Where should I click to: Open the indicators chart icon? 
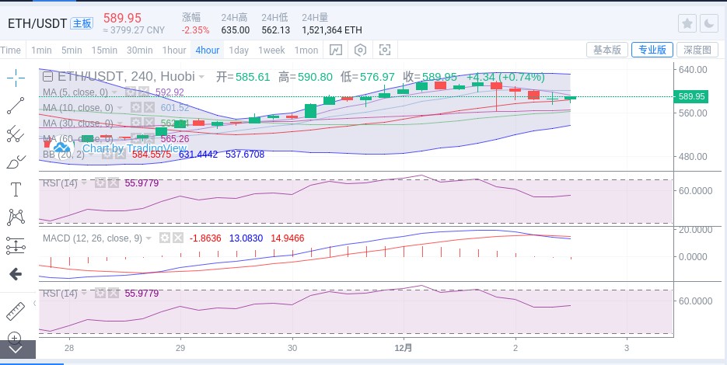tap(336, 50)
